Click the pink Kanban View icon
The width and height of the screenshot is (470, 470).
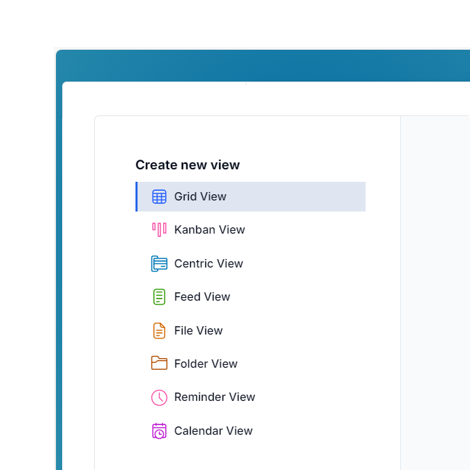(159, 229)
